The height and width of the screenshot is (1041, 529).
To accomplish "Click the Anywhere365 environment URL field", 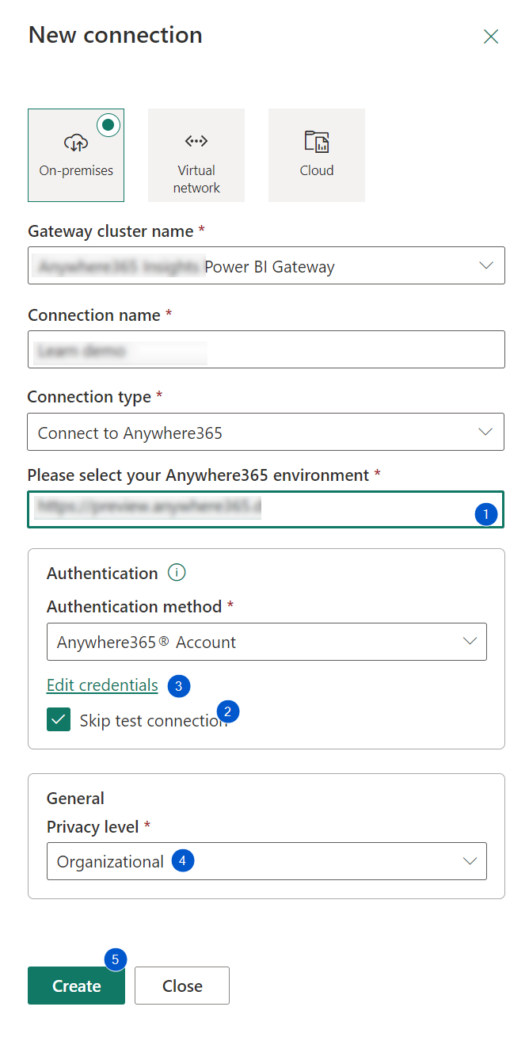I will click(x=266, y=509).
